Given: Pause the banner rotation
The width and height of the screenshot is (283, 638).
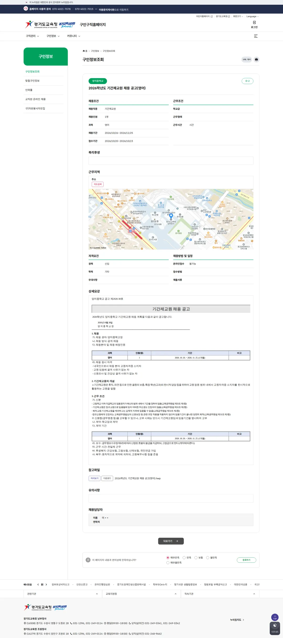Looking at the screenshot, I should [42, 584].
